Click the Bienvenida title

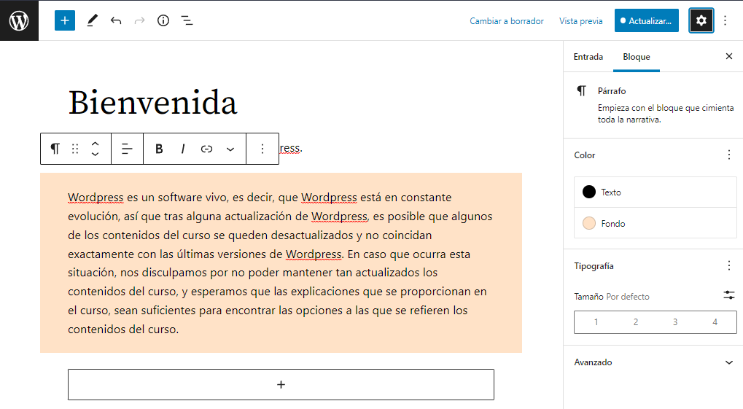click(x=152, y=102)
